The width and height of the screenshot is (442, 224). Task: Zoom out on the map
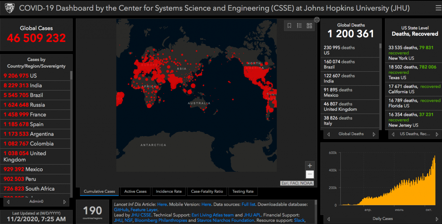click(x=310, y=174)
